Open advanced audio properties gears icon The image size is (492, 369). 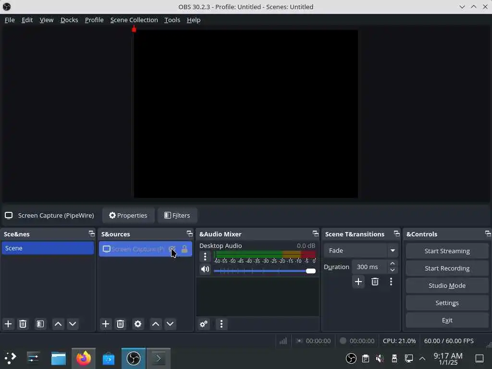point(204,324)
